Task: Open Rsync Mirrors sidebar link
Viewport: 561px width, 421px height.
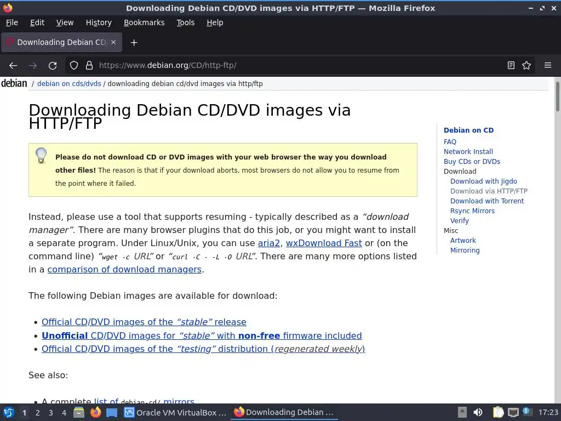Action: tap(472, 211)
